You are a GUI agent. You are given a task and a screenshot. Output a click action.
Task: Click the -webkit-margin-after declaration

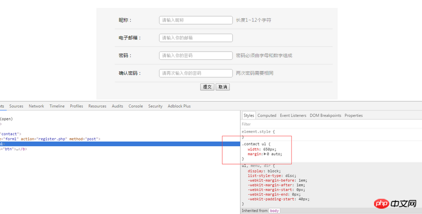276,185
